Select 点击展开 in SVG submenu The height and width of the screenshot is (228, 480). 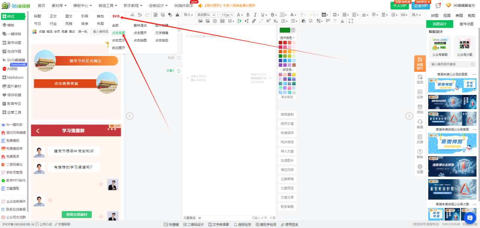click(140, 33)
